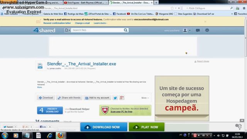The width and height of the screenshot is (247, 139).
Task: Stop page loading with X button
Action: click(x=179, y=8)
